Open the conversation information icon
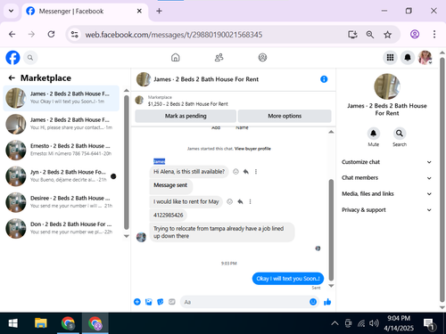446x334 pixels. 324,79
